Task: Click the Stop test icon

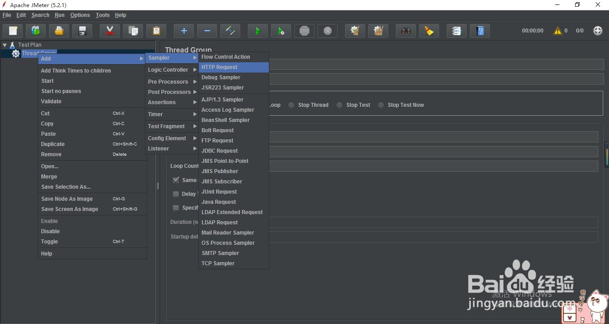Action: click(x=304, y=31)
